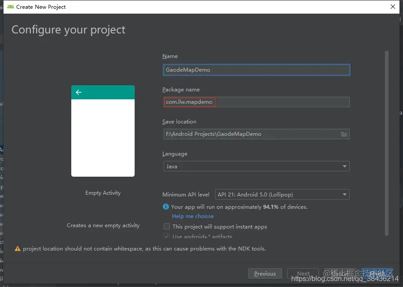This screenshot has height=287, width=403.
Task: Click the 'Language' label
Action: 175,154
